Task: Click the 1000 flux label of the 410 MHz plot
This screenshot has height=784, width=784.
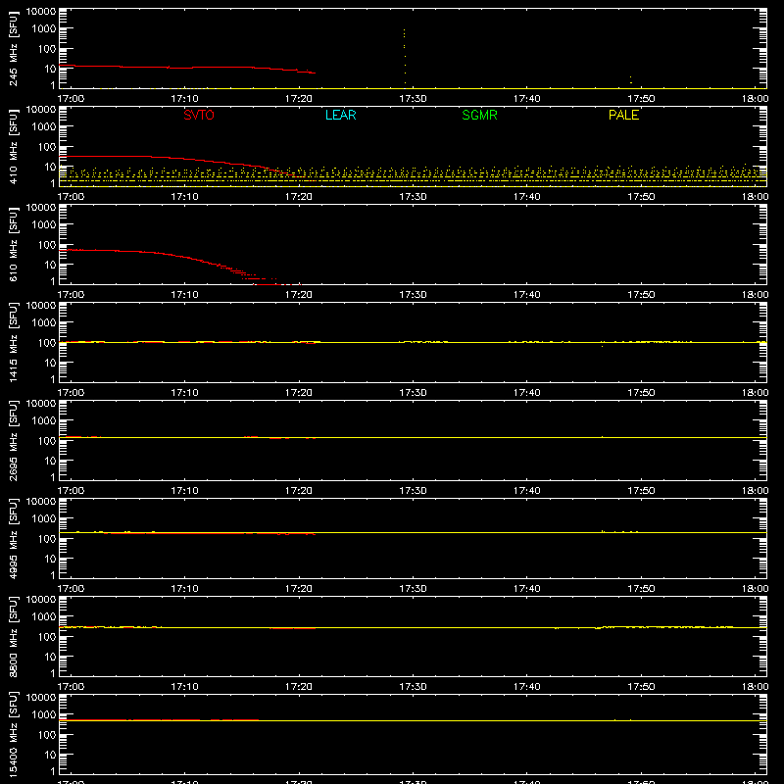Action: [44, 127]
